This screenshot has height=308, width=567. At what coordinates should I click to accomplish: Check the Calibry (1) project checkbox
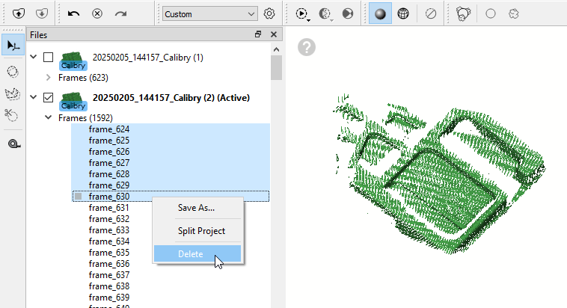tap(48, 57)
